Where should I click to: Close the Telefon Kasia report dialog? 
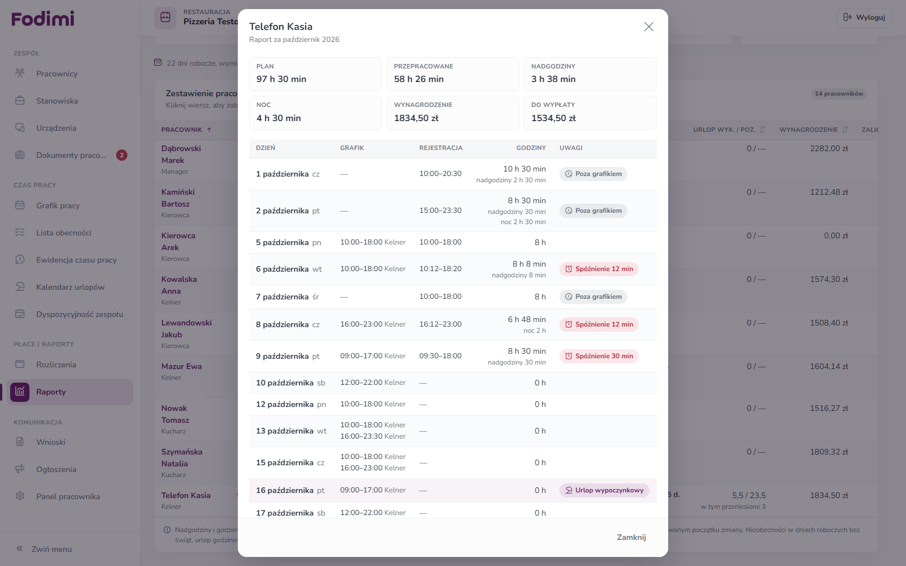[x=649, y=27]
